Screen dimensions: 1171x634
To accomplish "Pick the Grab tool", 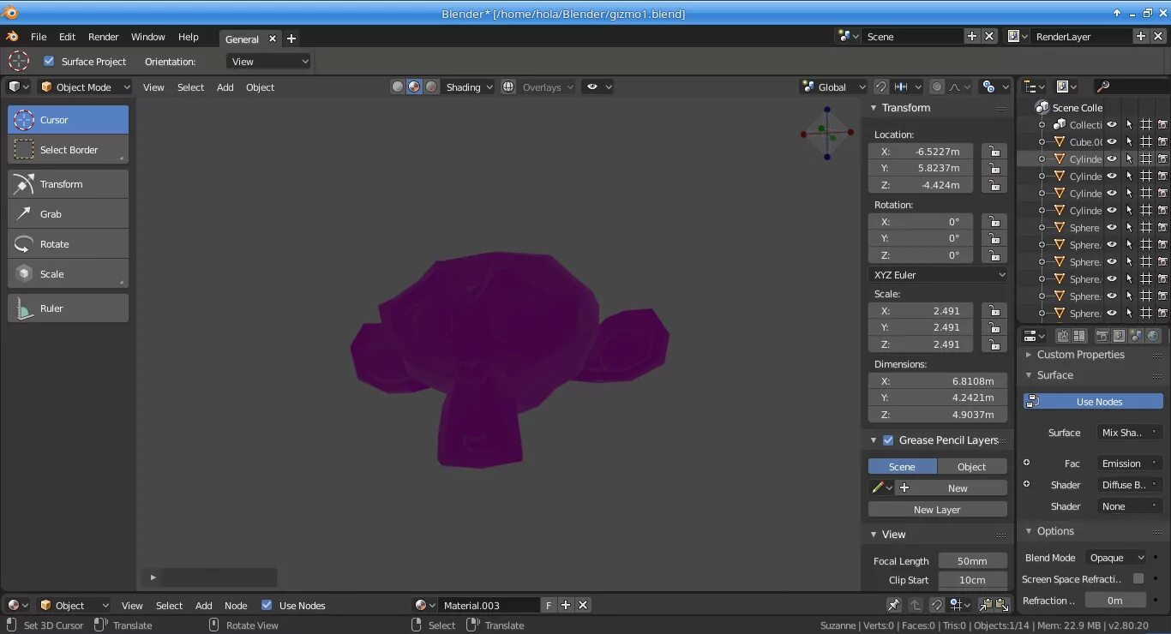I will 68,214.
